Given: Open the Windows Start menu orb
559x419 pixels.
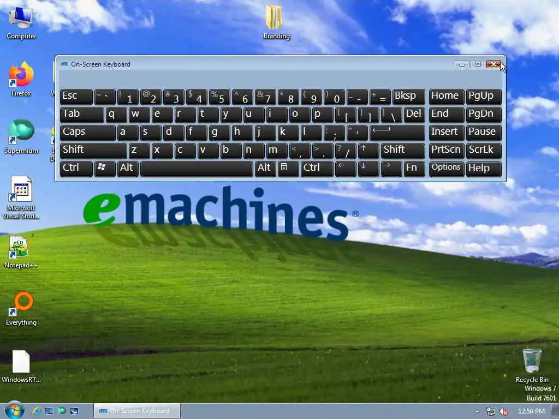Looking at the screenshot, I should 15,411.
